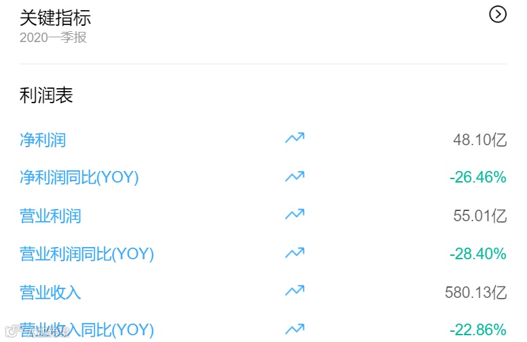
Task: Open the 营业利润同比(YOY) indicator link
Action: point(87,254)
